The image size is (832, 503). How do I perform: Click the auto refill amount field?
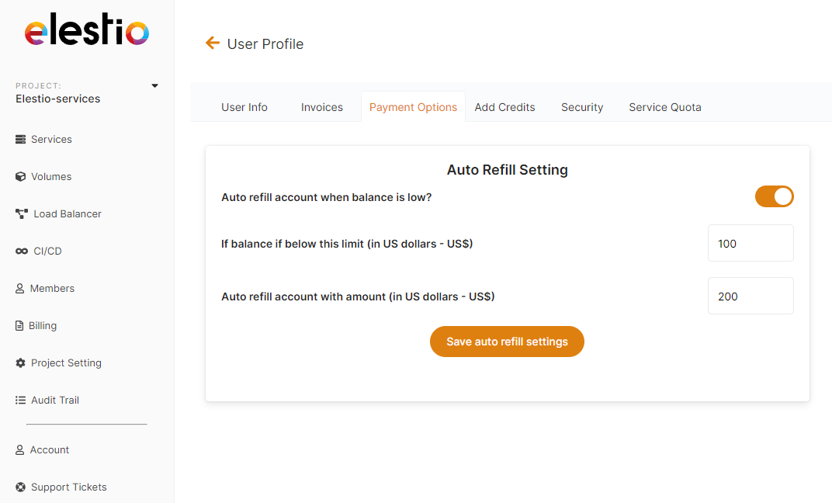(750, 297)
